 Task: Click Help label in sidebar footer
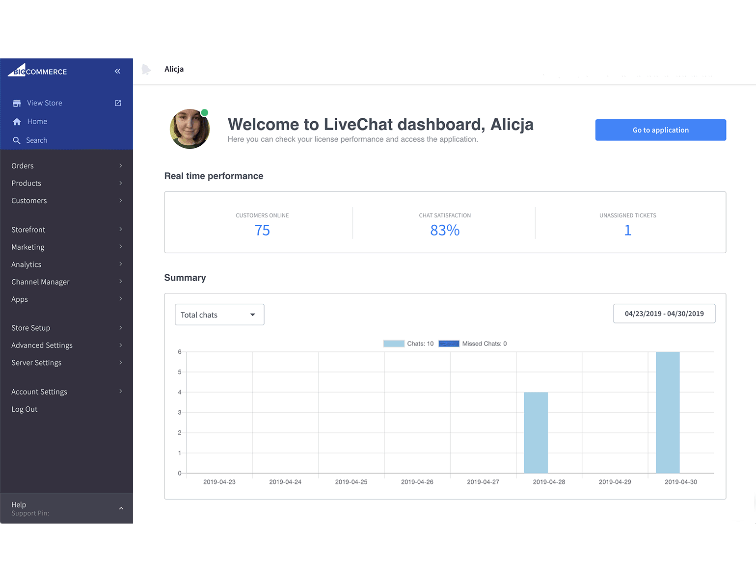tap(19, 504)
